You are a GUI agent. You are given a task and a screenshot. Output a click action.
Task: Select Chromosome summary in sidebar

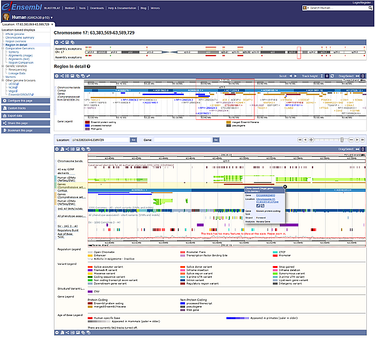tap(20, 37)
